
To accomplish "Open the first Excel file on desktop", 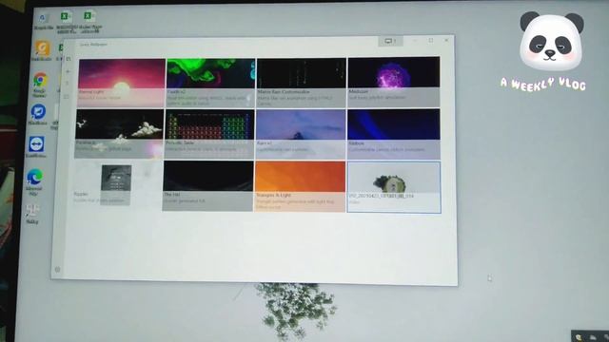I will coord(66,21).
